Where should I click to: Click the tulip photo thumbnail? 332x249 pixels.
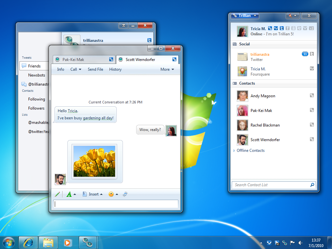(94, 160)
